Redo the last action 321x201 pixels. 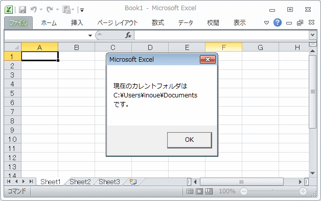click(x=50, y=9)
